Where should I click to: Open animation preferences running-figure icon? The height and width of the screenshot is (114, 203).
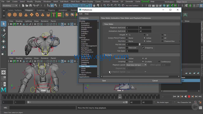tap(200, 102)
